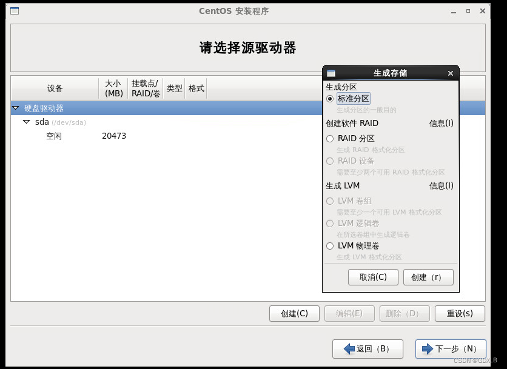Select the LVM 物理卷 radio button
507x369 pixels.
click(x=329, y=246)
